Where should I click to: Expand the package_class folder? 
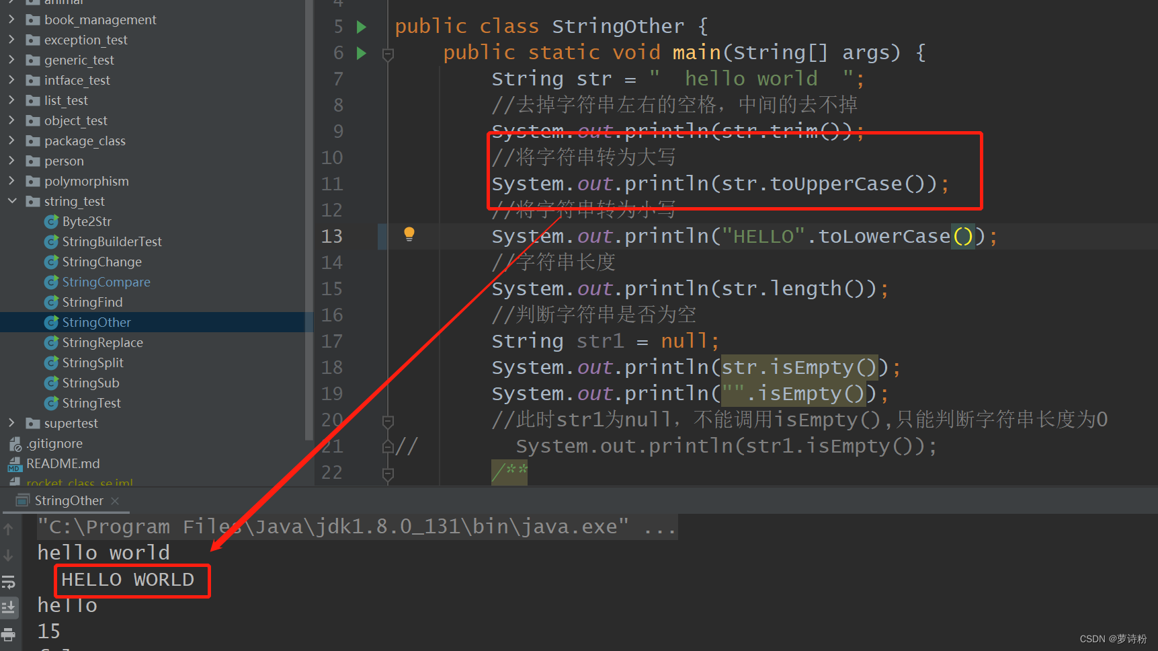tap(11, 141)
